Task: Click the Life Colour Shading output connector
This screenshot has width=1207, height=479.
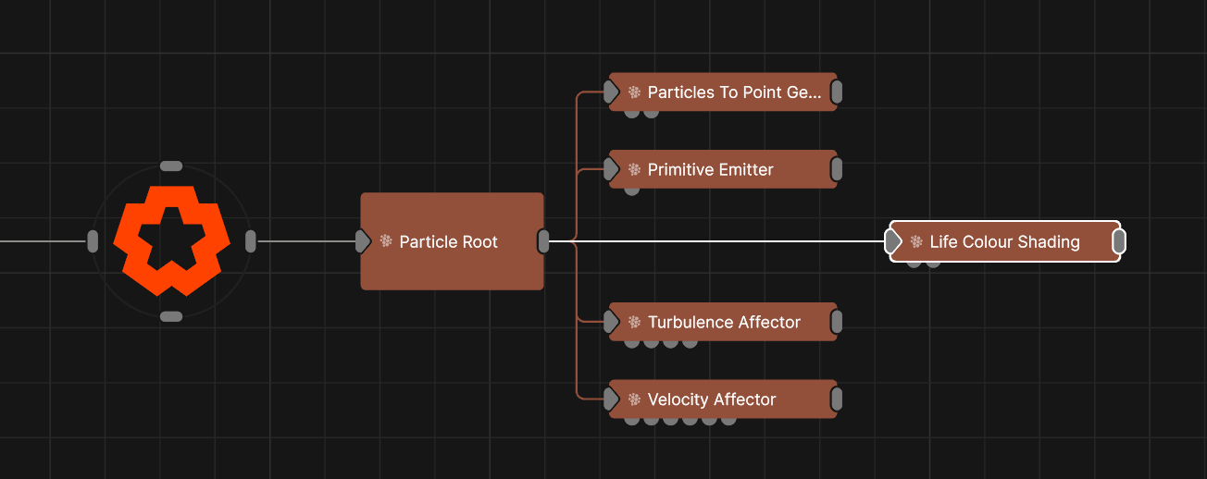Action: click(x=1118, y=241)
